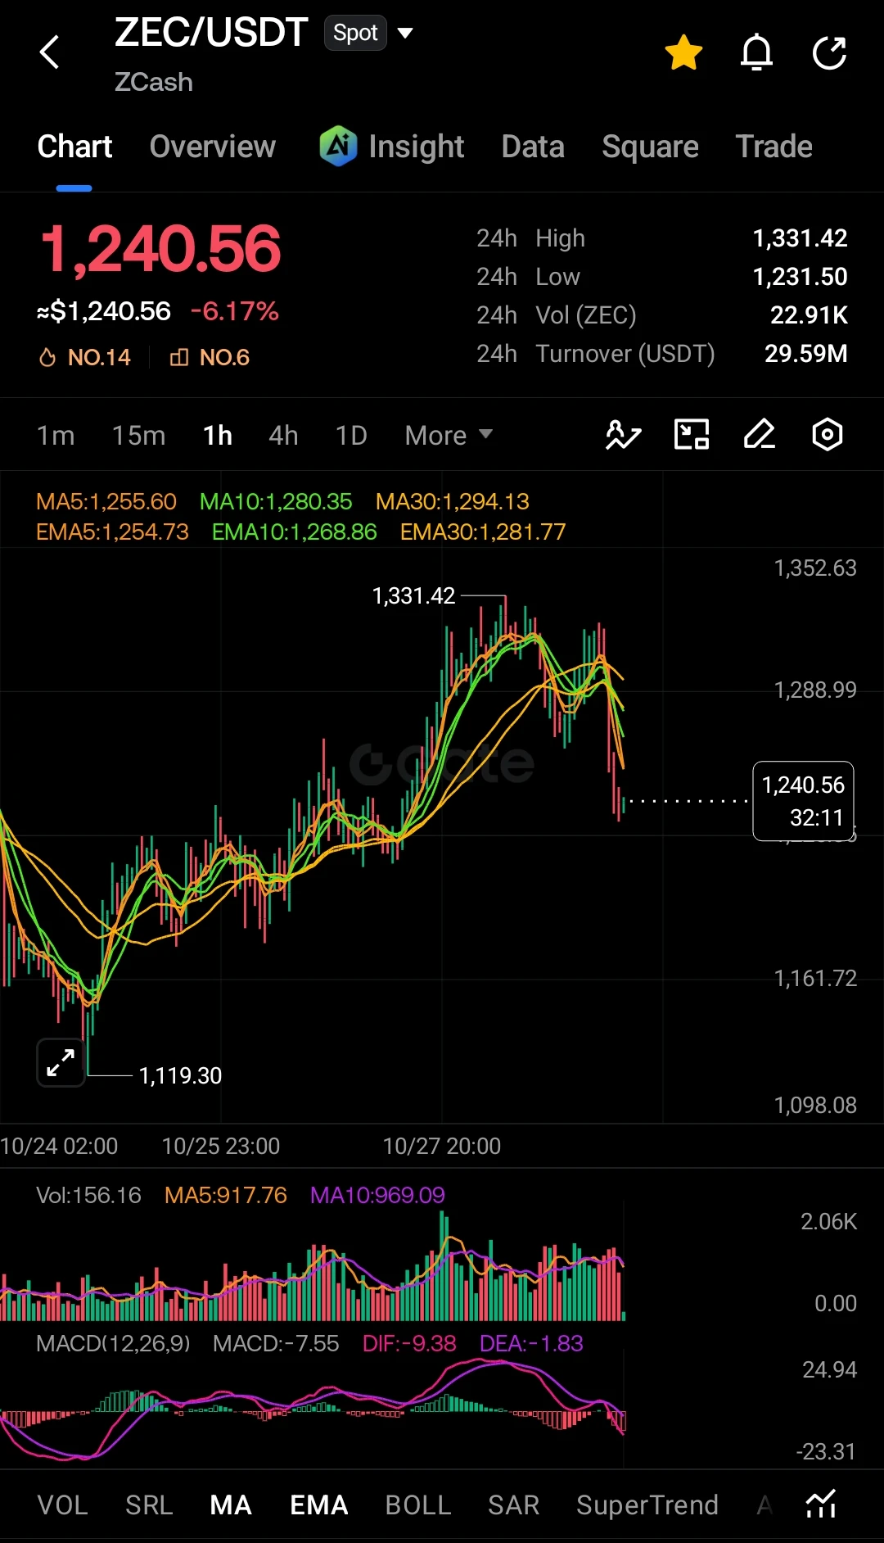Select the 1m timeframe
884x1543 pixels.
pyautogui.click(x=56, y=435)
